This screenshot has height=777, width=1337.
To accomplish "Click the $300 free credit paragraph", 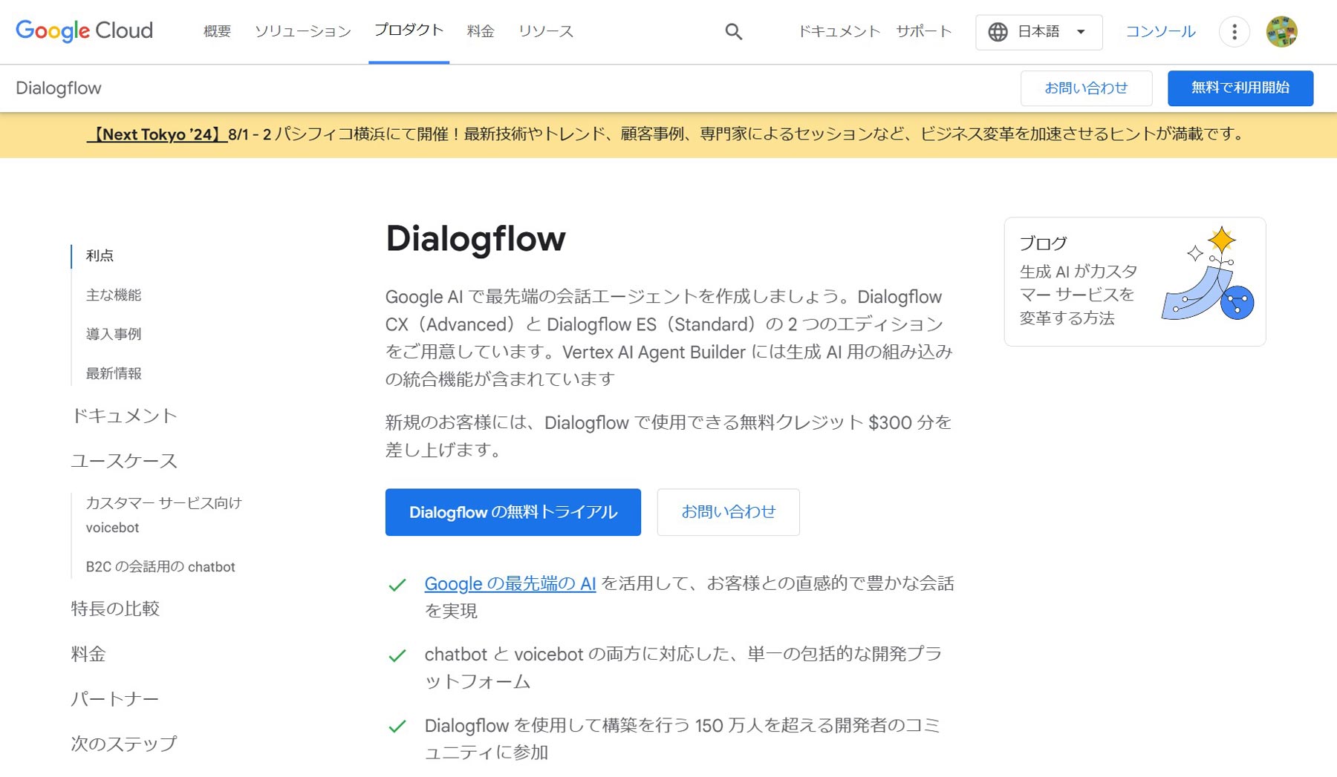I will point(668,436).
